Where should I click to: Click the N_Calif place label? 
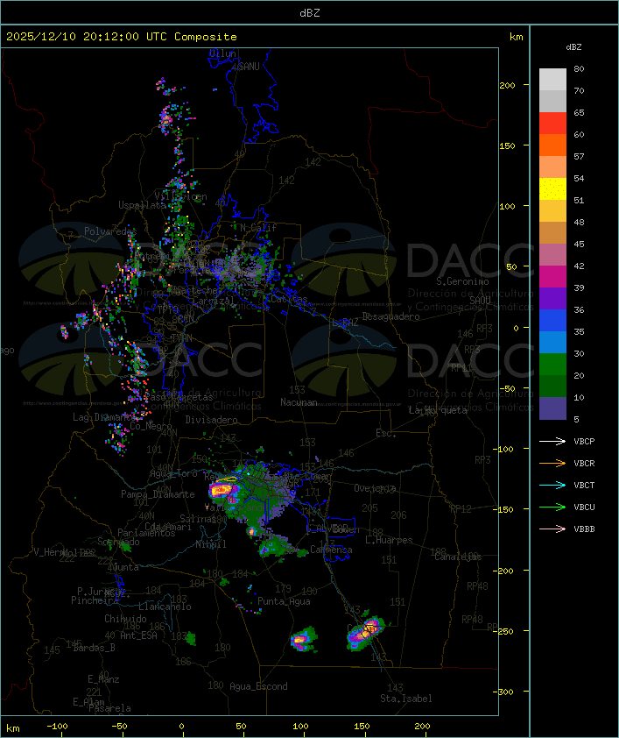[258, 227]
